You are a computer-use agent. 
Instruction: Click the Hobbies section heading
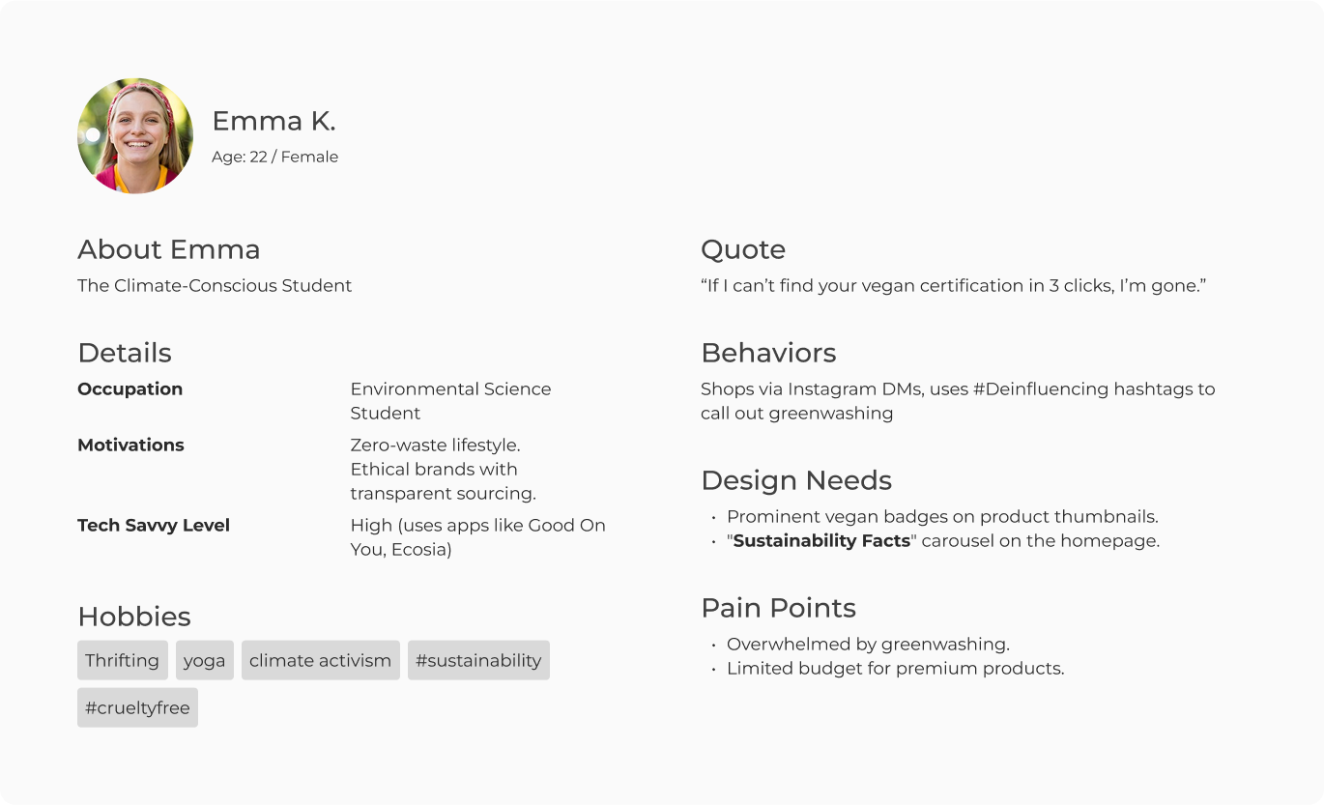134,617
